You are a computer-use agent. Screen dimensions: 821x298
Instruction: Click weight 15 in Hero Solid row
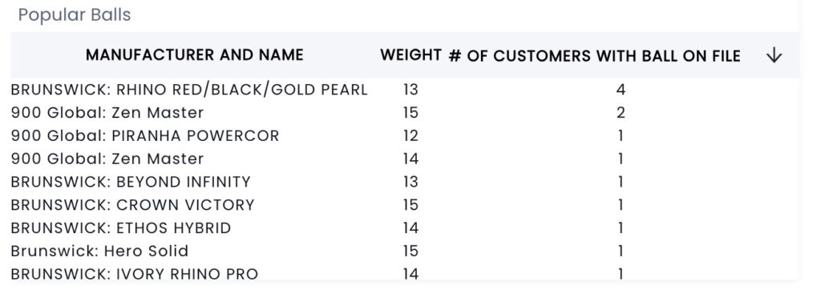click(x=411, y=251)
